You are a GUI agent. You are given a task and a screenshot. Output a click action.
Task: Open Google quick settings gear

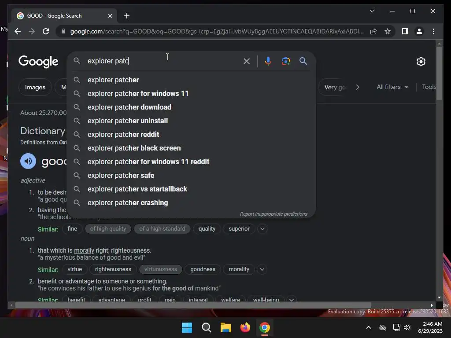pyautogui.click(x=421, y=62)
